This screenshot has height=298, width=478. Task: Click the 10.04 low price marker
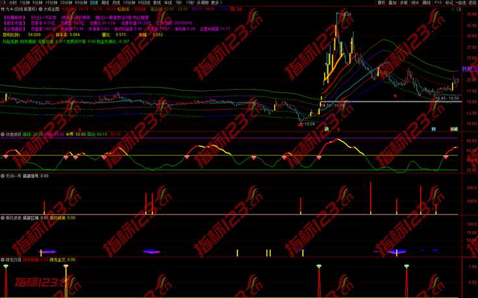pyautogui.click(x=309, y=123)
